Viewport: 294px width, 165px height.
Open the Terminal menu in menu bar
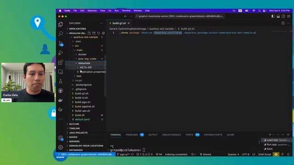(x=126, y=11)
